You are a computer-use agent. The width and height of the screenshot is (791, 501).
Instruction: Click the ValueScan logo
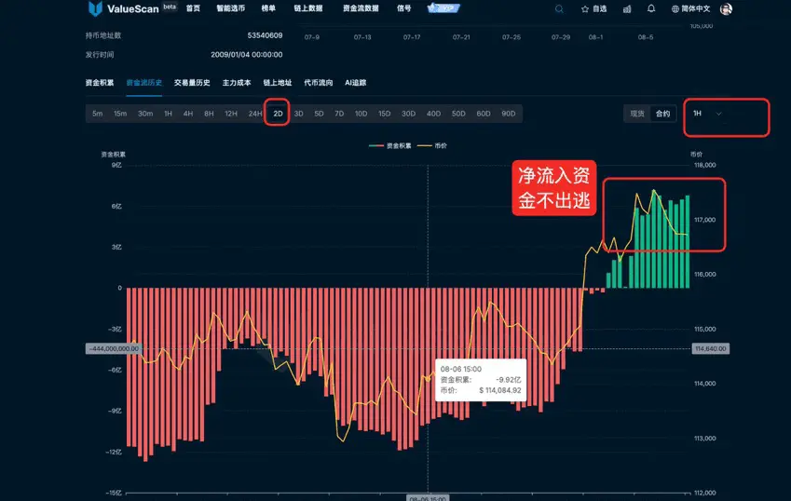click(124, 8)
